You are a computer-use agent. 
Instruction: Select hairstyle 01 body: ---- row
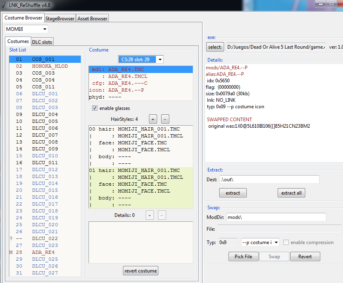click(x=141, y=198)
